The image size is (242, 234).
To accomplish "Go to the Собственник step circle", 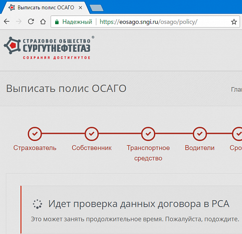I will pos(91,134).
